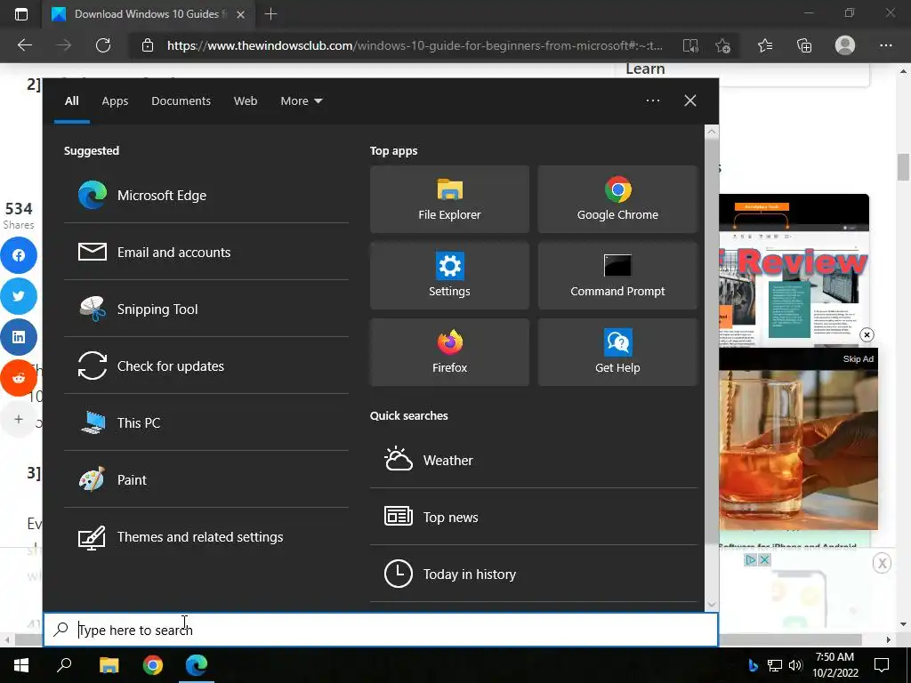This screenshot has width=911, height=683.
Task: Click the network icon in system tray
Action: tap(775, 665)
